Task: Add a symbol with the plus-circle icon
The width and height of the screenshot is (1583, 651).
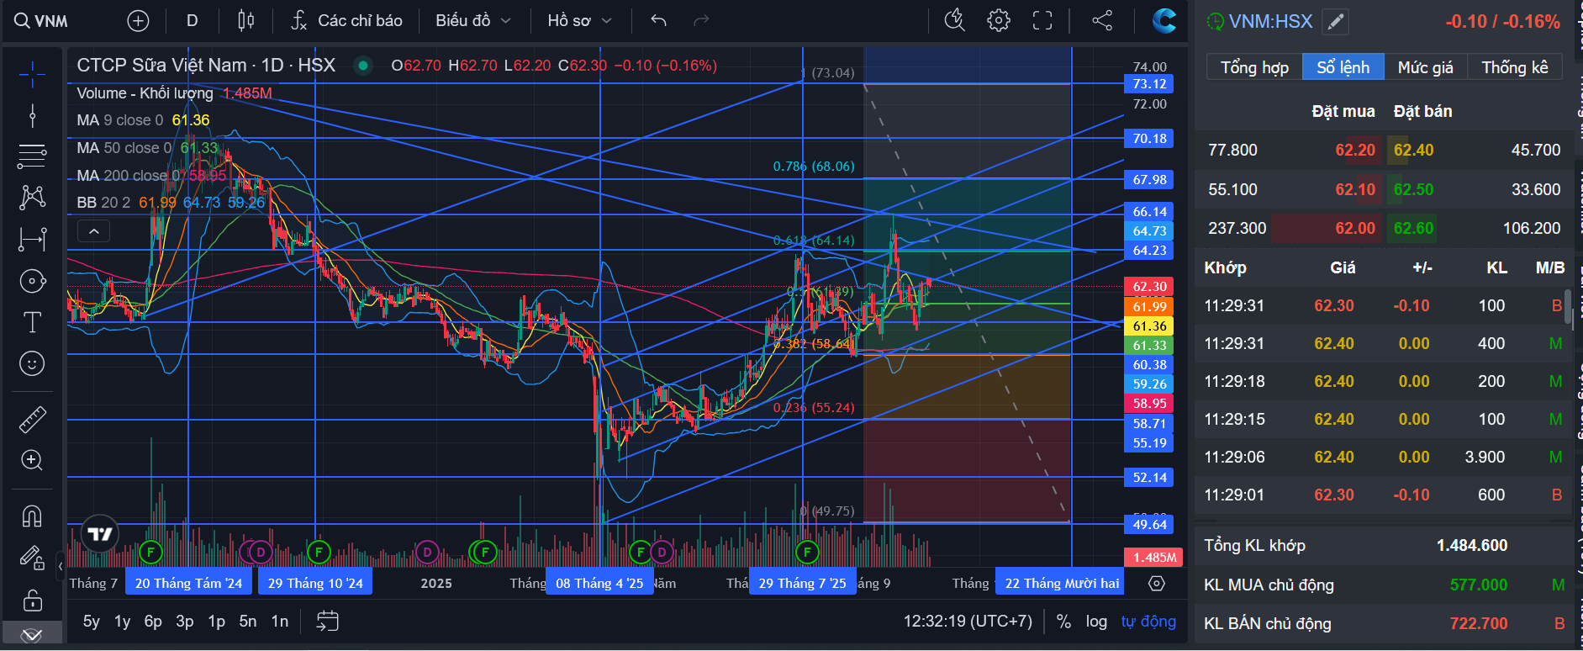Action: click(x=138, y=20)
